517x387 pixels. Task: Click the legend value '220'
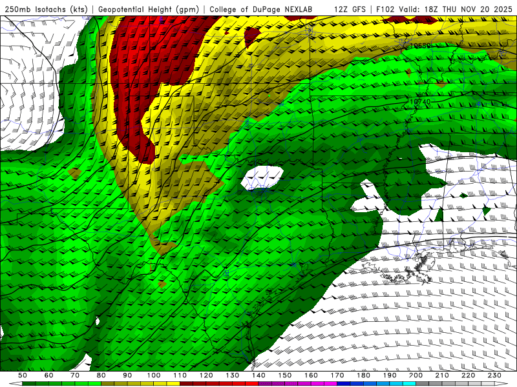[x=468, y=375]
